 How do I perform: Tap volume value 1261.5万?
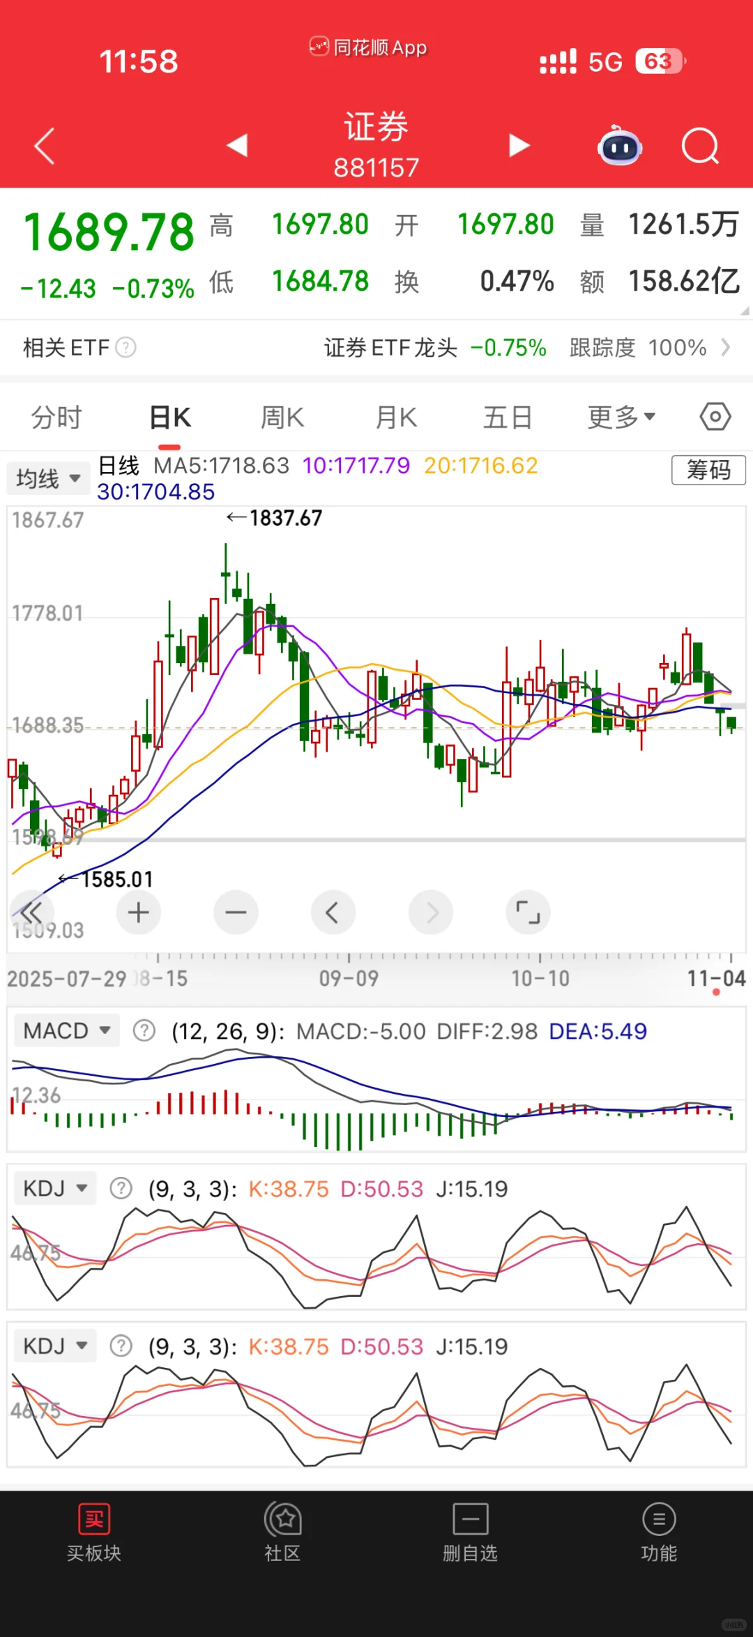(684, 224)
